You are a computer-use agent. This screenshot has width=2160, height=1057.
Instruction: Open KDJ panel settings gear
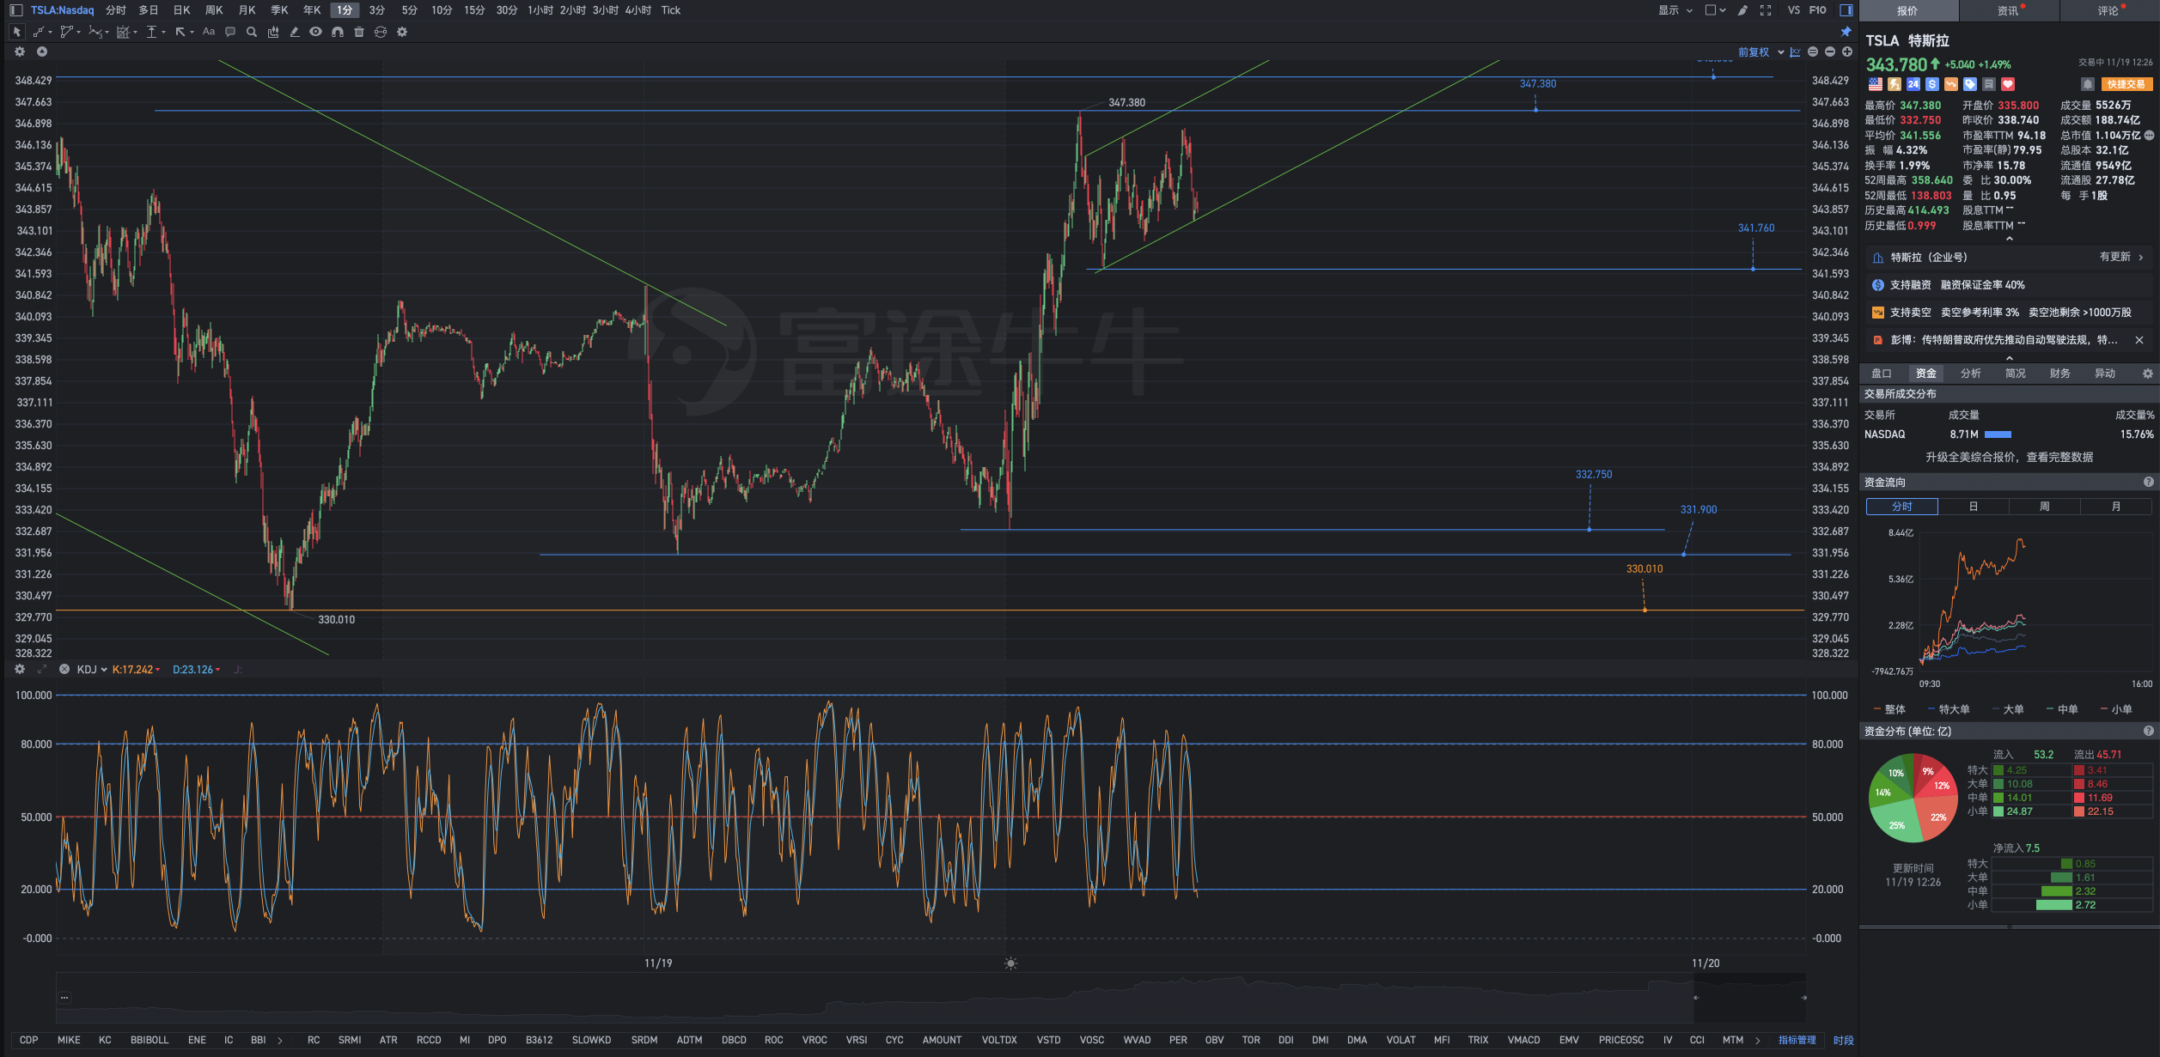click(x=20, y=669)
